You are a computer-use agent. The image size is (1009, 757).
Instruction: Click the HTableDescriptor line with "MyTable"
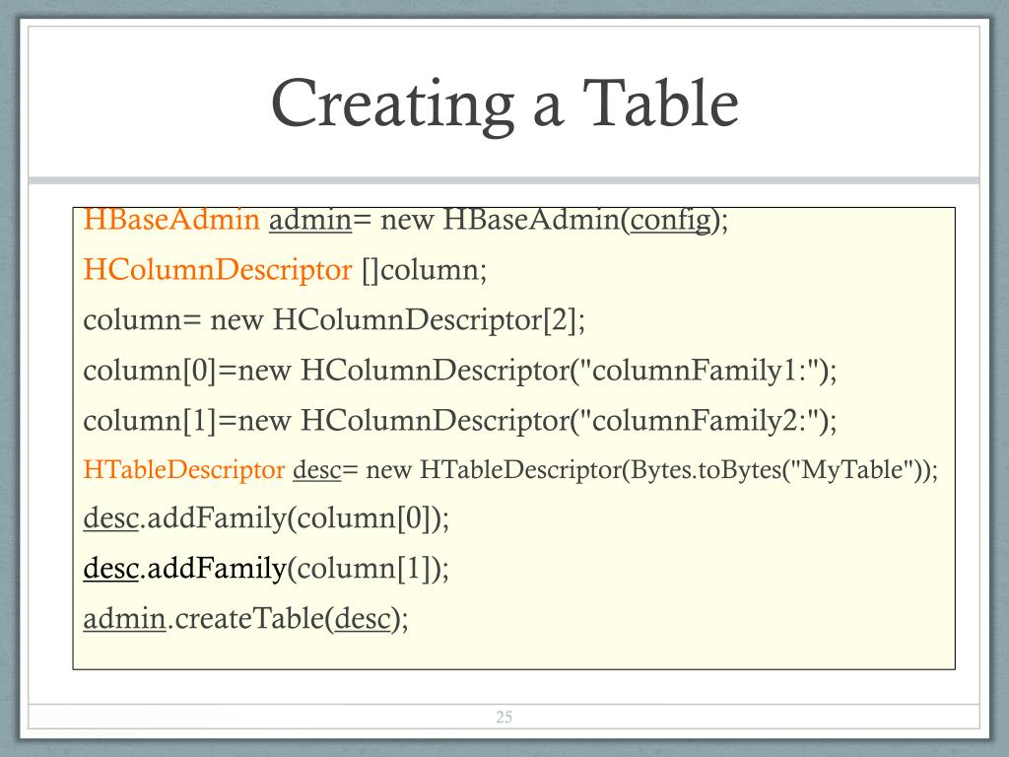coord(511,470)
